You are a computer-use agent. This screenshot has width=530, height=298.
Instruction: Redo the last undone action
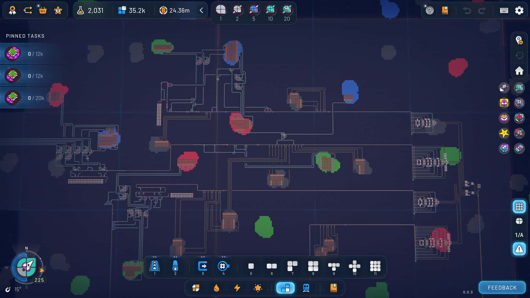(x=482, y=10)
